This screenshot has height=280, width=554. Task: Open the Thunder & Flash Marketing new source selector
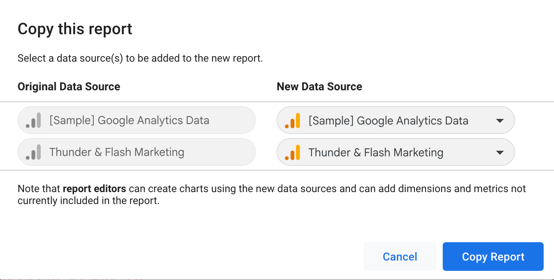click(x=396, y=152)
